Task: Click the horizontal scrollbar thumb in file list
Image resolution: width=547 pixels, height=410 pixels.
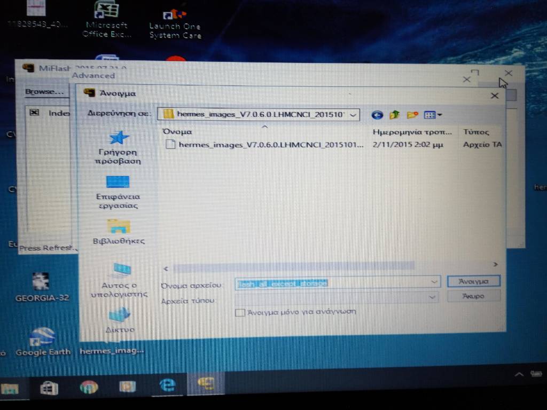Action: pos(294,266)
